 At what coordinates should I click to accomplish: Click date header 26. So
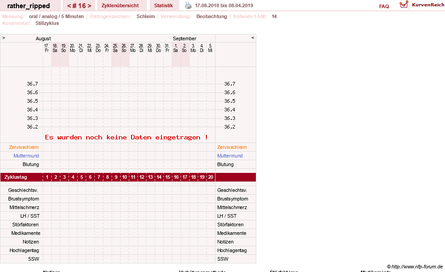(124, 48)
